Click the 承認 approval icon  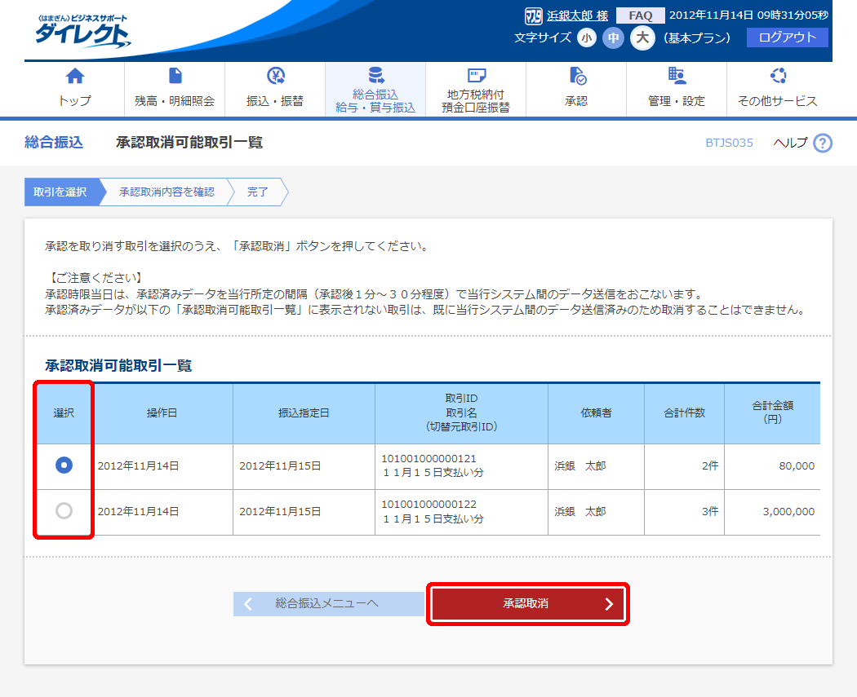(576, 77)
